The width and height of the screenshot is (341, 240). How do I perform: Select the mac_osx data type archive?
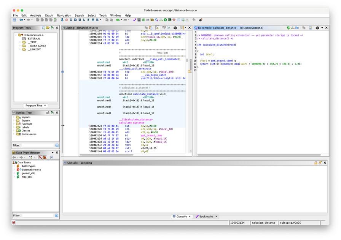pyautogui.click(x=26, y=177)
